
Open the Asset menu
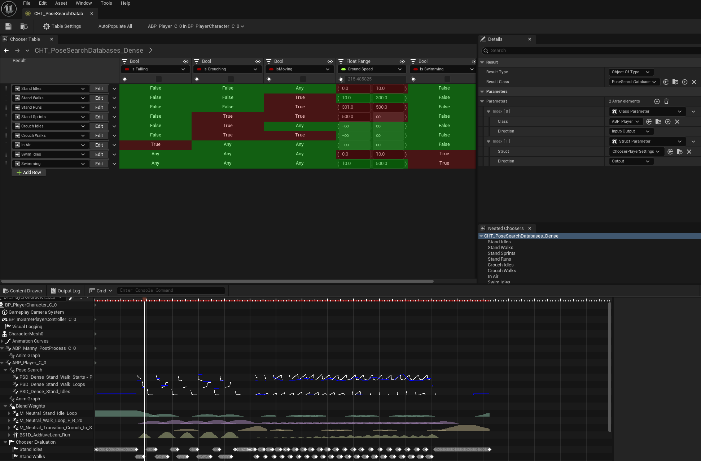pyautogui.click(x=61, y=3)
